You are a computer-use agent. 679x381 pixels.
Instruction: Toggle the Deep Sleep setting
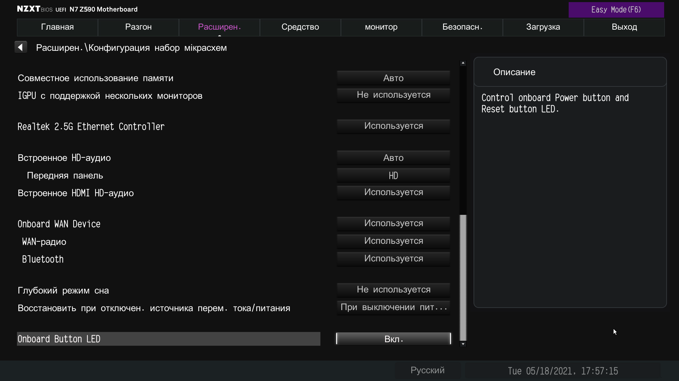[x=393, y=290]
